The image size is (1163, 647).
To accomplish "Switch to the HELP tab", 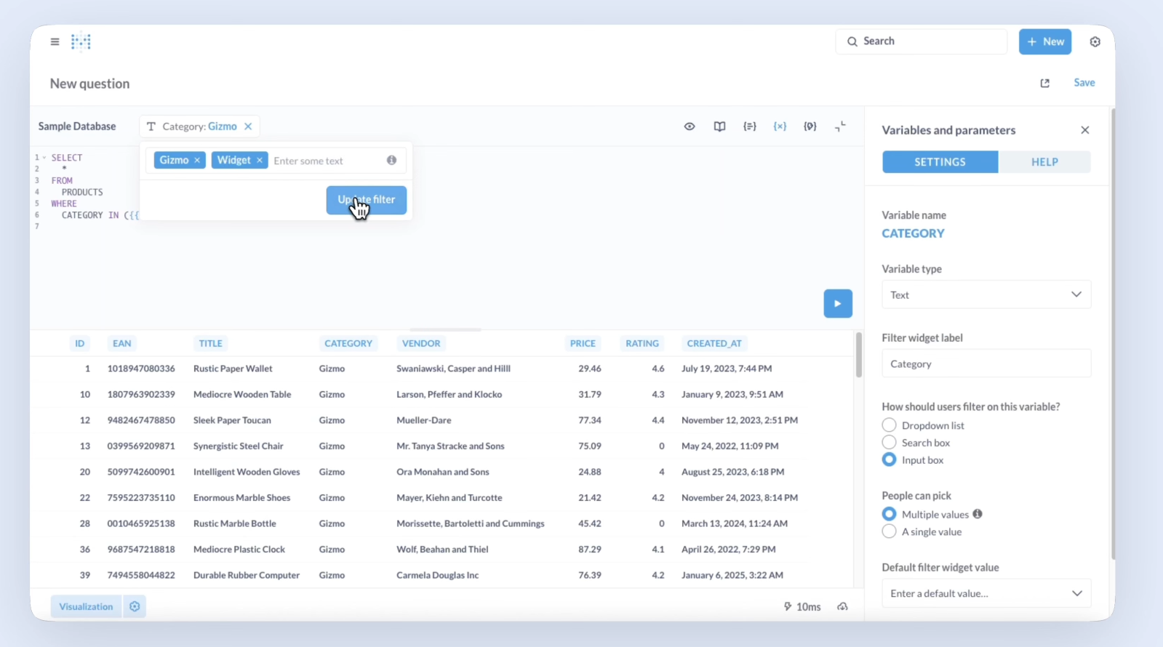I will (1044, 162).
